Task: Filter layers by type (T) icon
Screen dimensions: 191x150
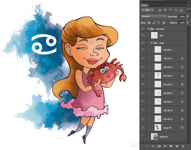Action: 170,10
